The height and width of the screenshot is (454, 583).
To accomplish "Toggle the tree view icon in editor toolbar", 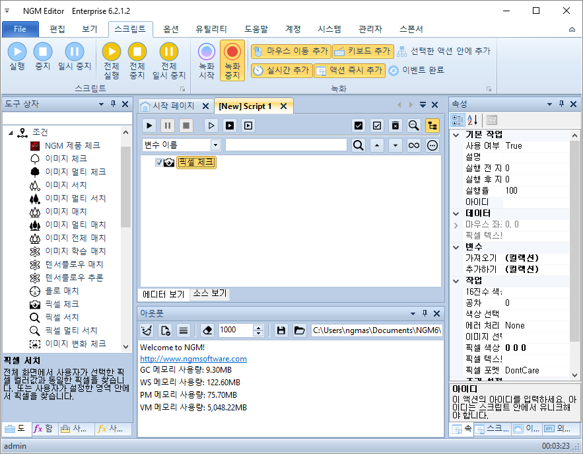I will [x=432, y=126].
